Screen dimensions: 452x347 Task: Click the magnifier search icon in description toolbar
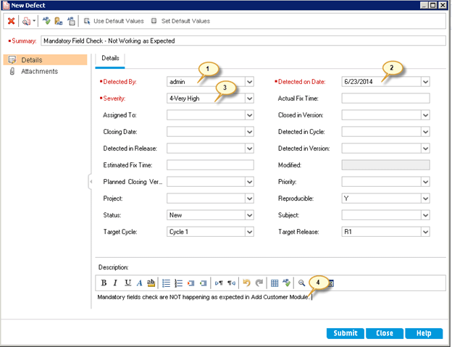tap(302, 283)
